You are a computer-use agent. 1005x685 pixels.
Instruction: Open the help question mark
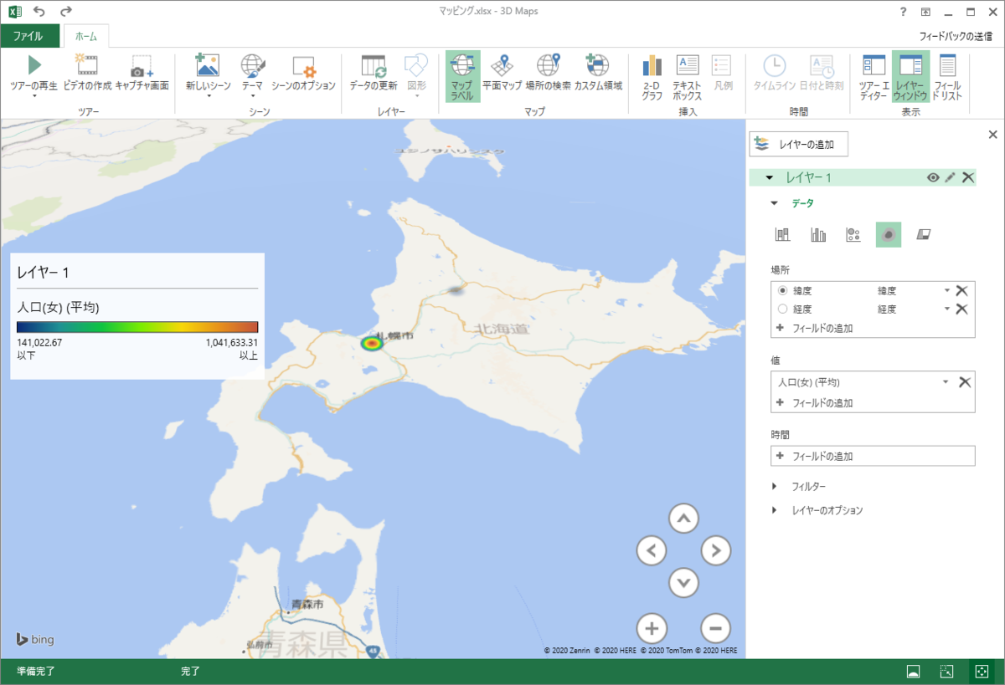[x=903, y=12]
